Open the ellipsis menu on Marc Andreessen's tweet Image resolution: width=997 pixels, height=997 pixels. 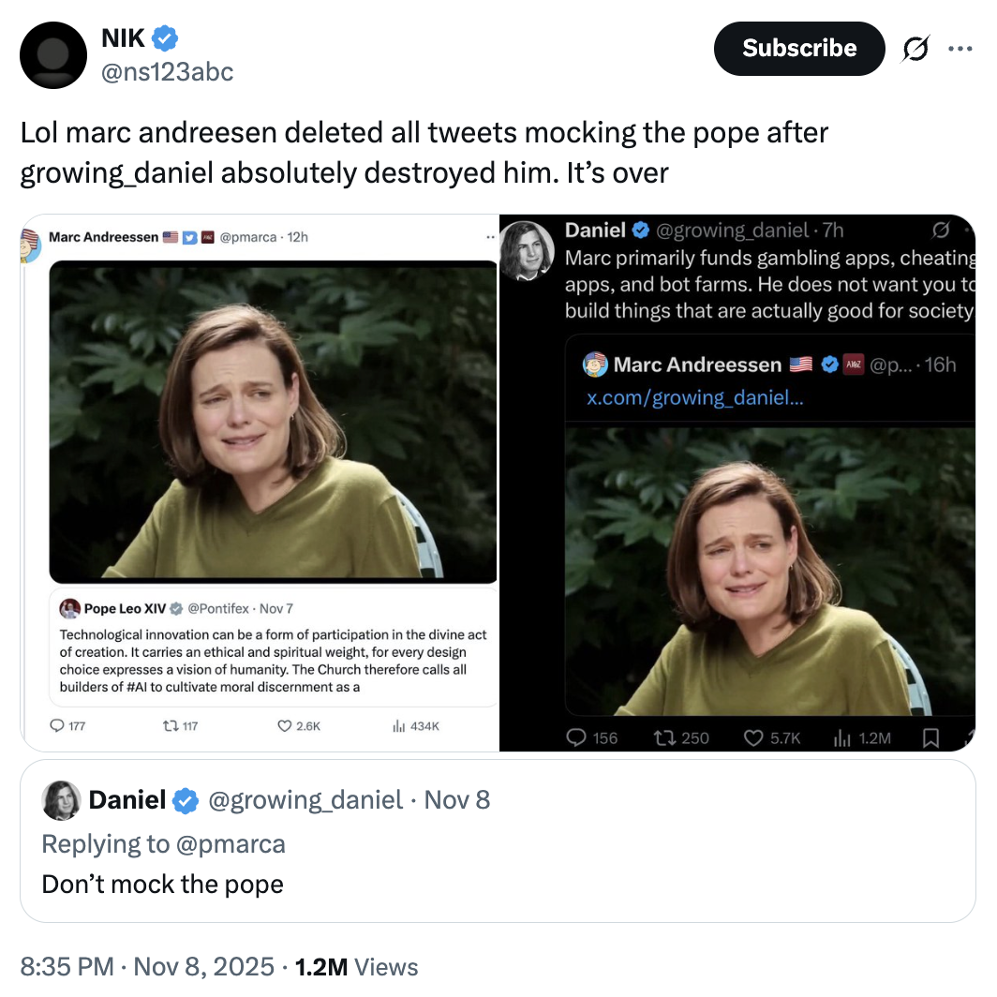point(490,237)
